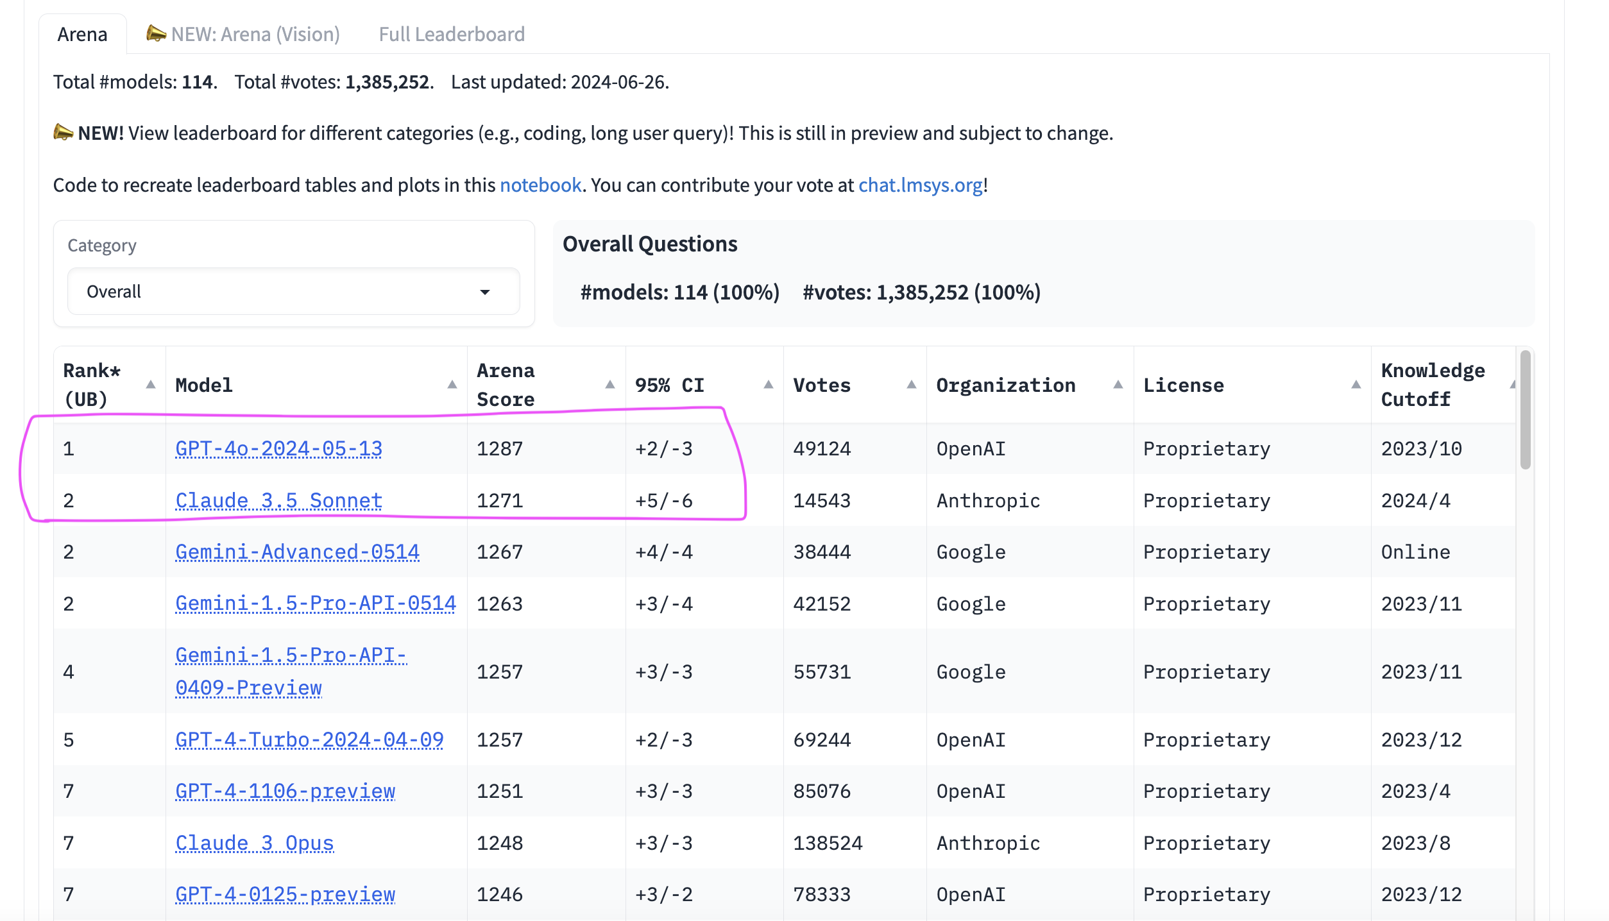Click the table's vertical scrollbar thumb
The height and width of the screenshot is (921, 1609).
1526,409
